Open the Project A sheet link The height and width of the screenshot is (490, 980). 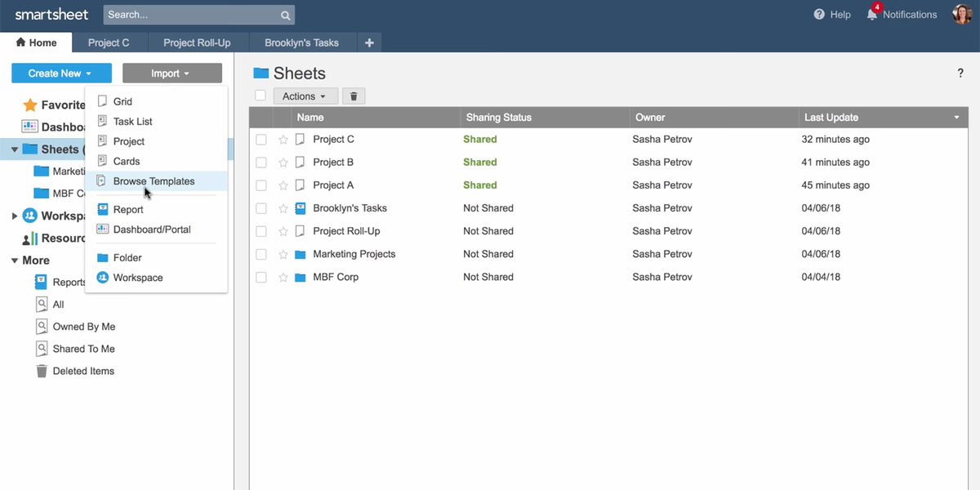coord(333,185)
